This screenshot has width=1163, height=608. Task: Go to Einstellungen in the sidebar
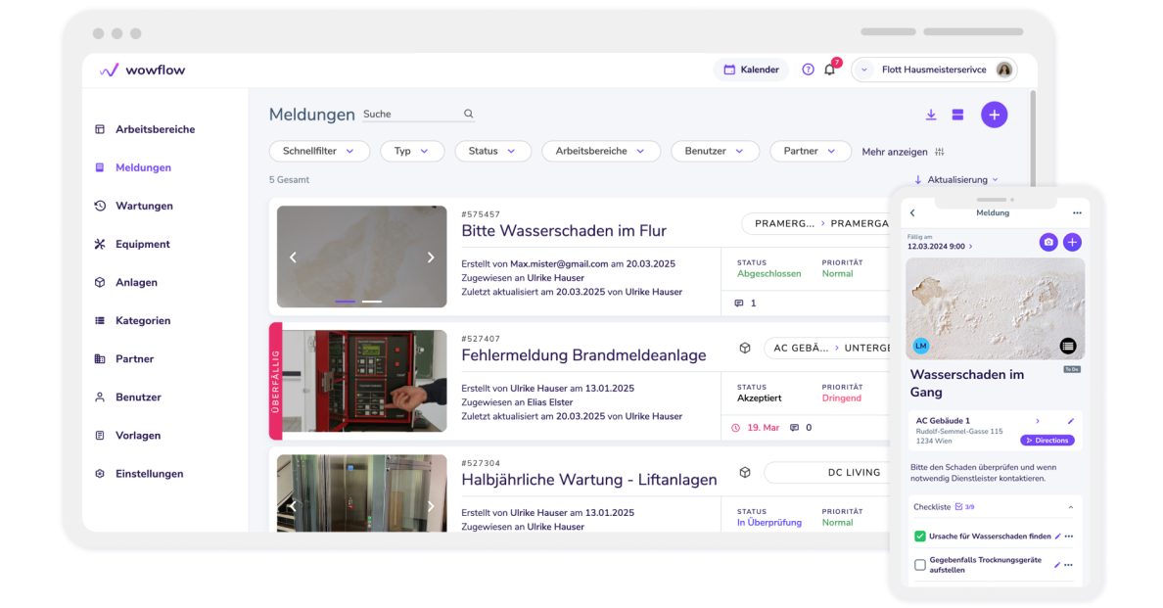(149, 474)
